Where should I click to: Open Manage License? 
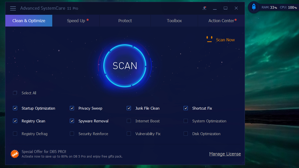[x=225, y=154]
